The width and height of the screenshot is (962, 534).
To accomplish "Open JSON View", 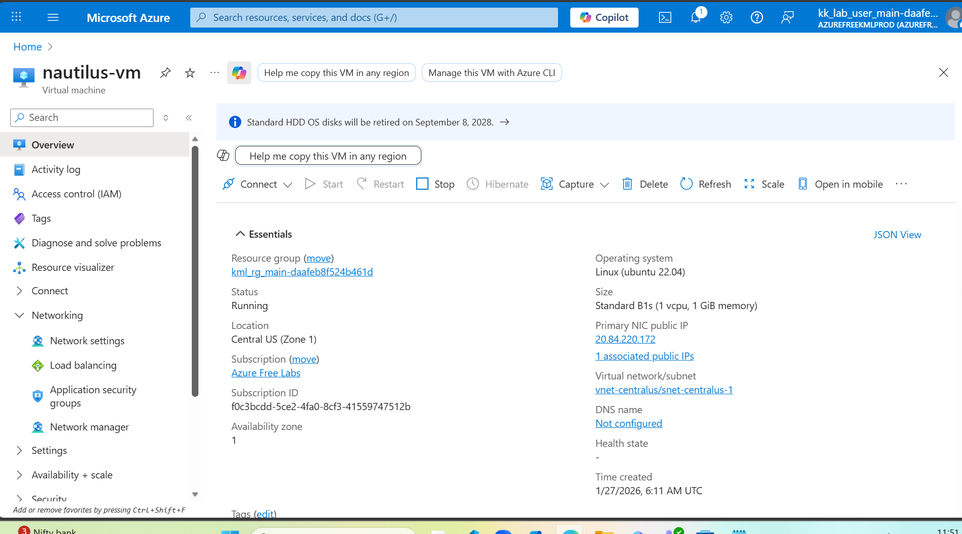I will (x=897, y=235).
